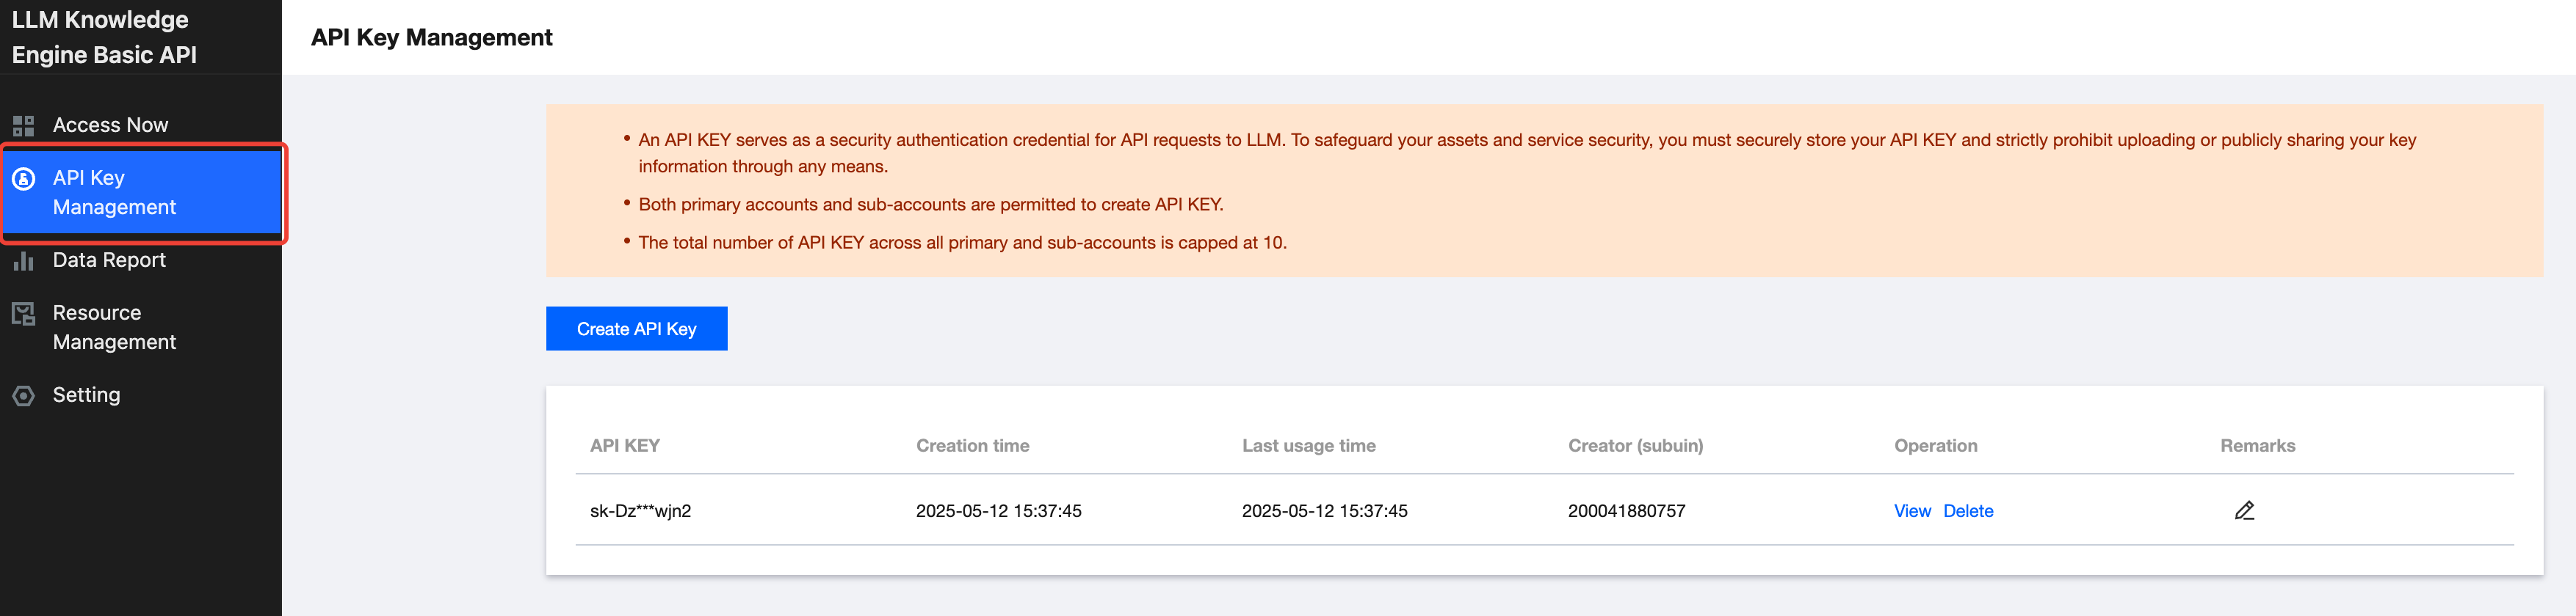Click creator ID 200041880757
2576x616 pixels.
tap(1626, 511)
